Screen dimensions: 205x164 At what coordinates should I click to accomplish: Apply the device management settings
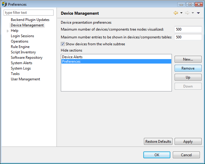coord(188,142)
